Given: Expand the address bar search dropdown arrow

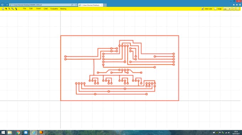Looking at the screenshot, I should point(74,5).
